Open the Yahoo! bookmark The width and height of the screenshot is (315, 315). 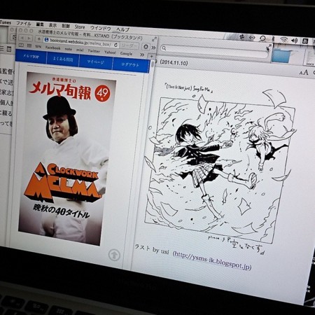[110, 52]
